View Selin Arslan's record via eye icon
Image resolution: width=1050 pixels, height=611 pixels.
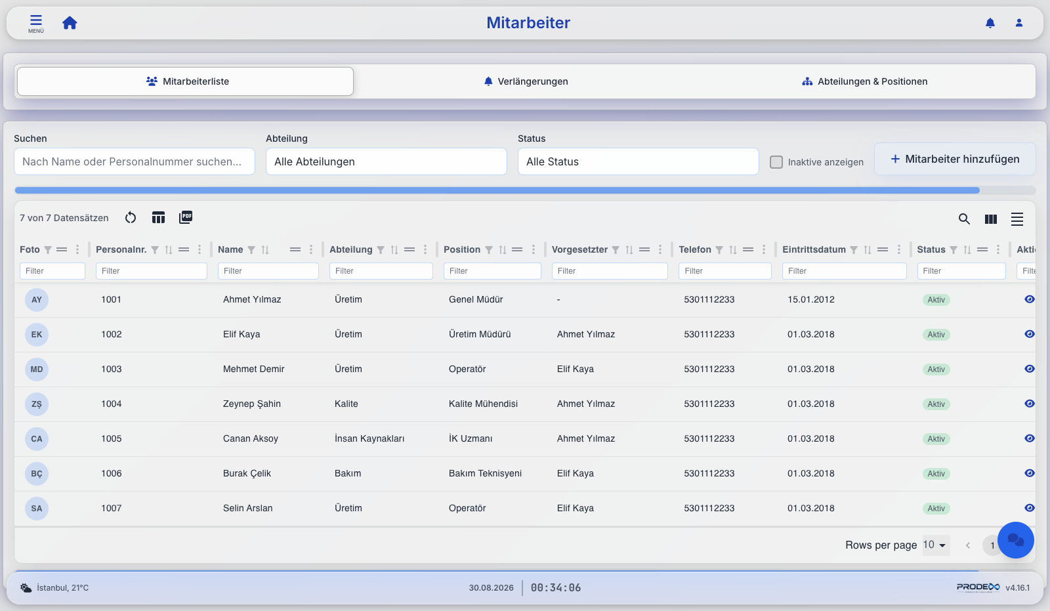tap(1030, 508)
